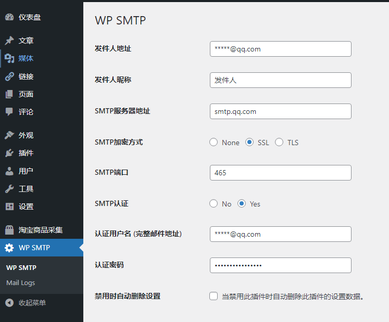The width and height of the screenshot is (389, 322).
Task: Click the Posts pushpin icon
Action: pyautogui.click(x=9, y=41)
